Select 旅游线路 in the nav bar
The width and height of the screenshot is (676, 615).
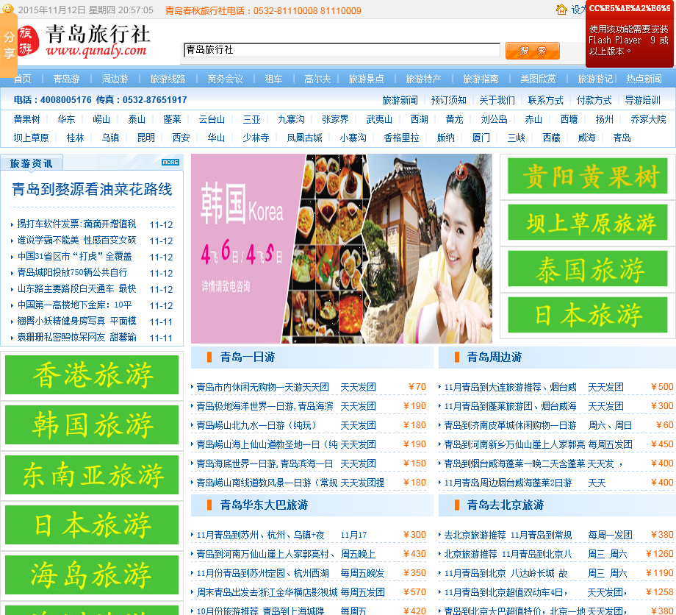[x=168, y=79]
